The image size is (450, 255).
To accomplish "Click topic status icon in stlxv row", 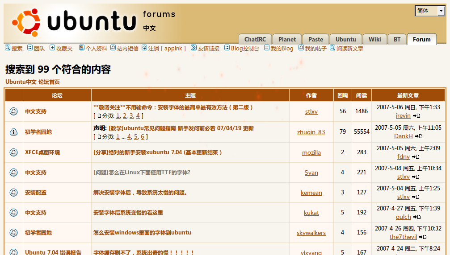I will (13, 111).
